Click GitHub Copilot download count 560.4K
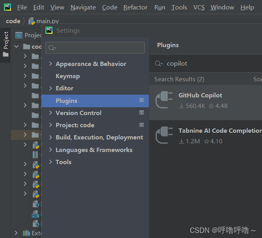The image size is (262, 238). click(192, 106)
